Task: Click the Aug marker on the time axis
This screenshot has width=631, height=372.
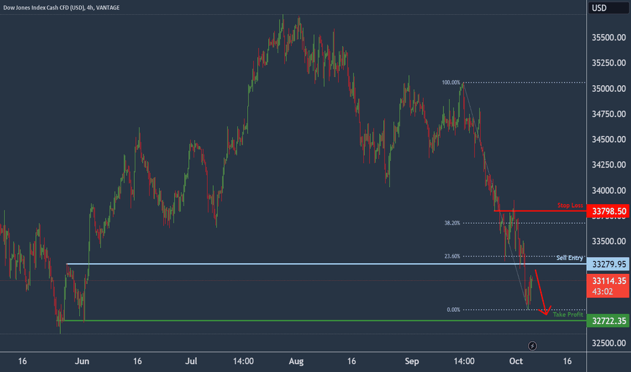Action: 296,361
